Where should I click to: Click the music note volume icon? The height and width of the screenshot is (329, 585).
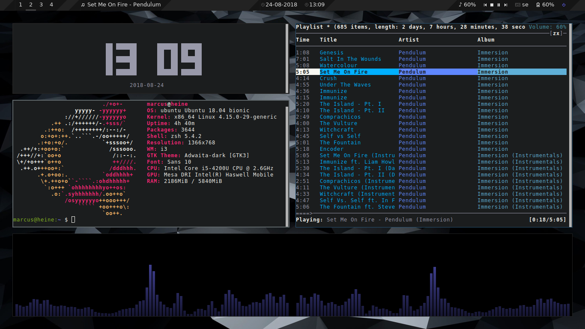(460, 5)
